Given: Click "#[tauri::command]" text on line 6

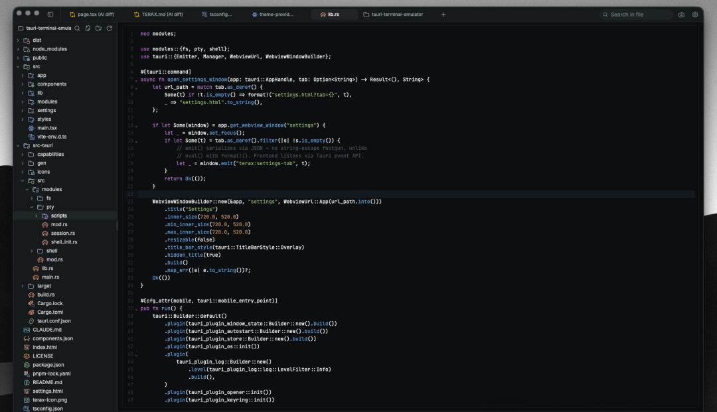Looking at the screenshot, I should tap(166, 72).
